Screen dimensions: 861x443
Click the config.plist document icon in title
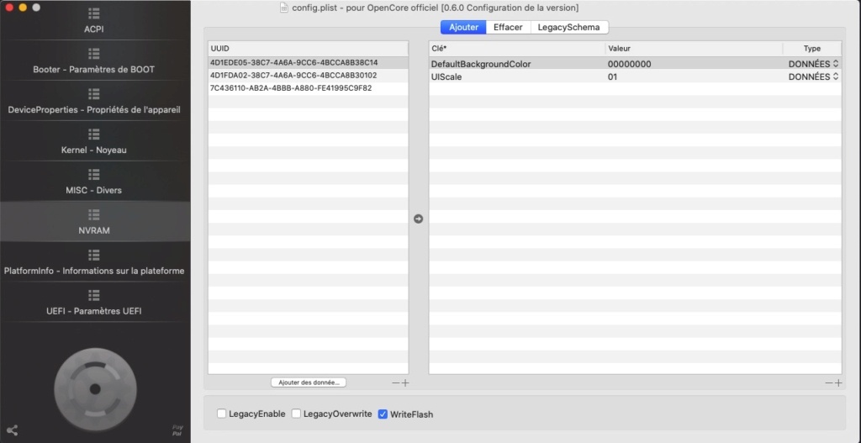pyautogui.click(x=284, y=8)
